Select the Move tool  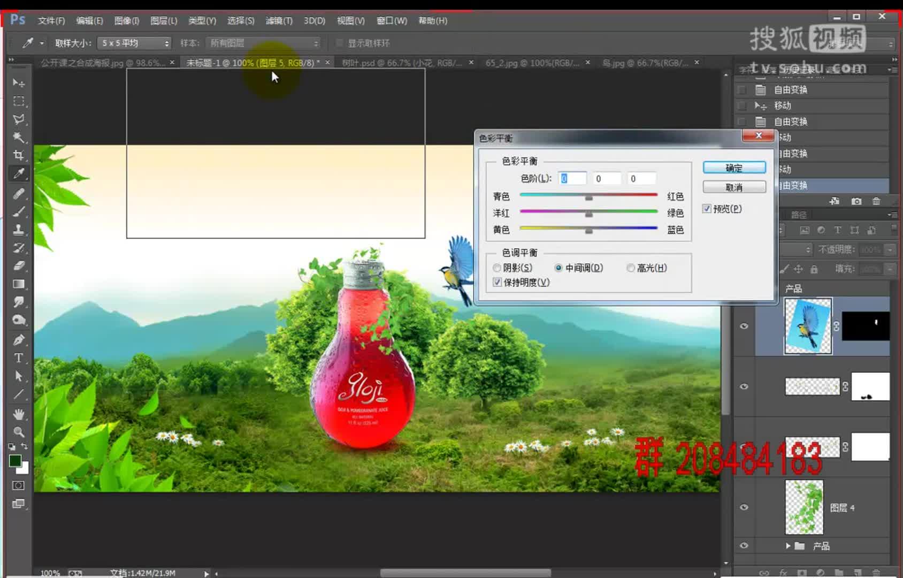(x=19, y=83)
